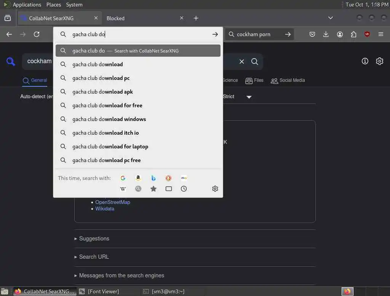Search this time with SearXNG magnifier icon
390x296 pixels.
pyautogui.click(x=138, y=189)
